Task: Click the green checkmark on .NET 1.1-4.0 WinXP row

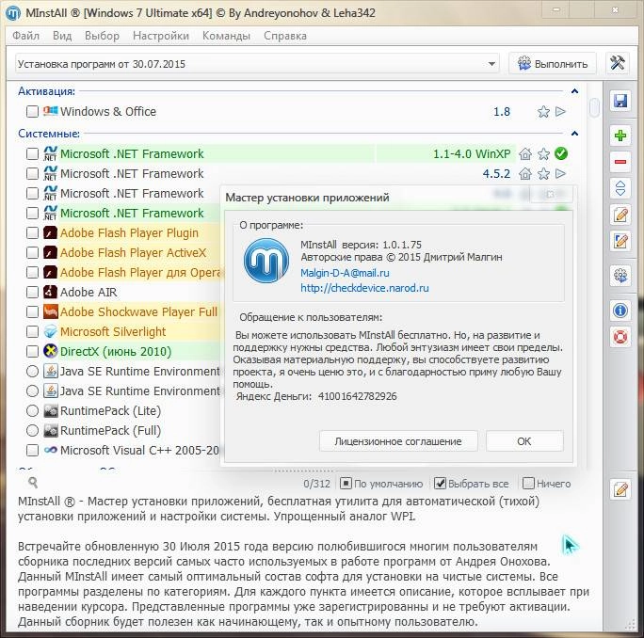Action: (x=561, y=153)
